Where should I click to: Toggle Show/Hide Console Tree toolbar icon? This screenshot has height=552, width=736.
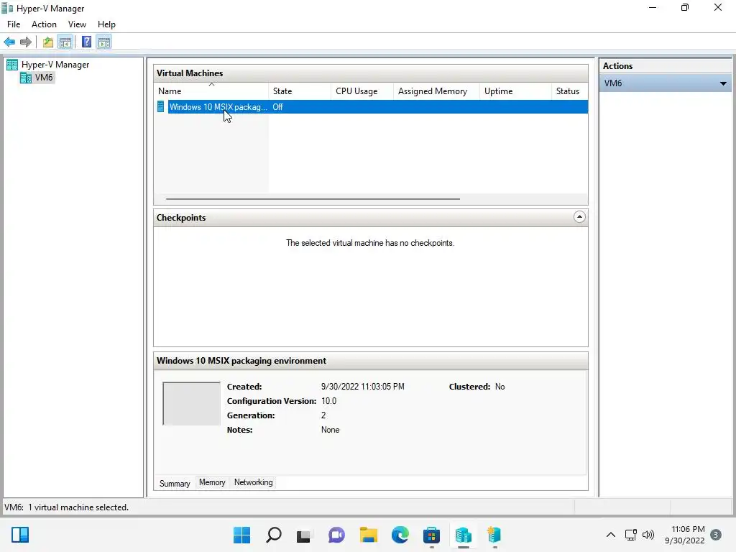(x=65, y=42)
